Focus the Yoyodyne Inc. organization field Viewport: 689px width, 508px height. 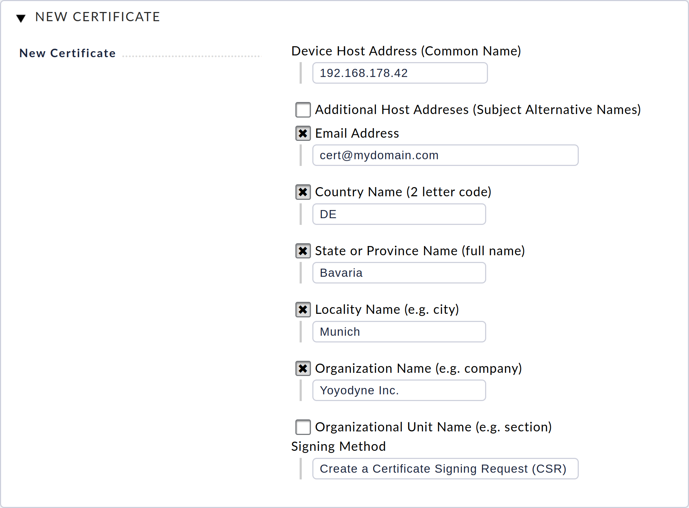pyautogui.click(x=399, y=390)
